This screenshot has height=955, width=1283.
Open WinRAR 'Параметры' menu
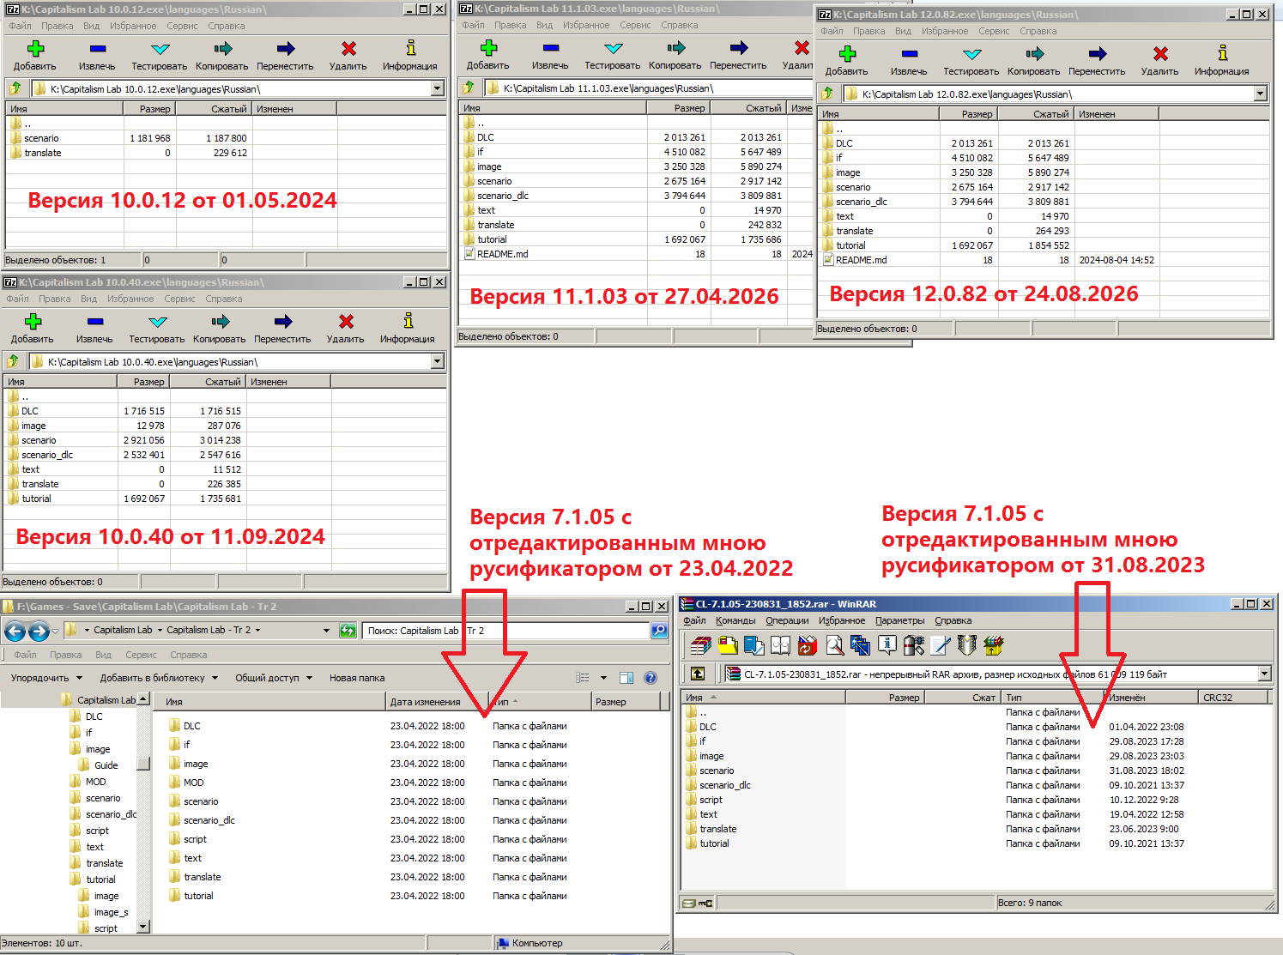click(x=899, y=620)
